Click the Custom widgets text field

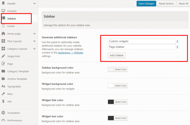pos(142,41)
